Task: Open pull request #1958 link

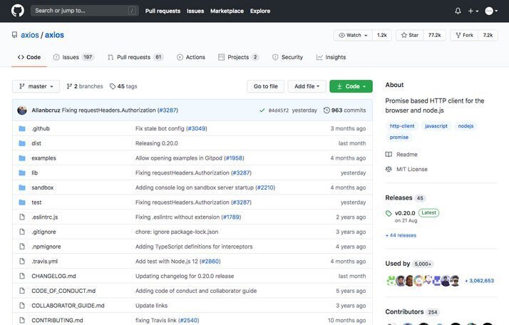Action: pos(234,158)
